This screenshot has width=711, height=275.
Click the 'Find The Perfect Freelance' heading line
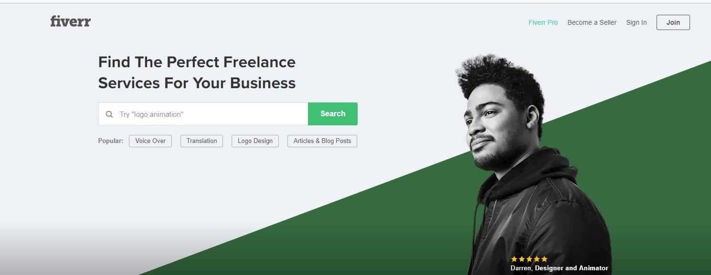[197, 62]
